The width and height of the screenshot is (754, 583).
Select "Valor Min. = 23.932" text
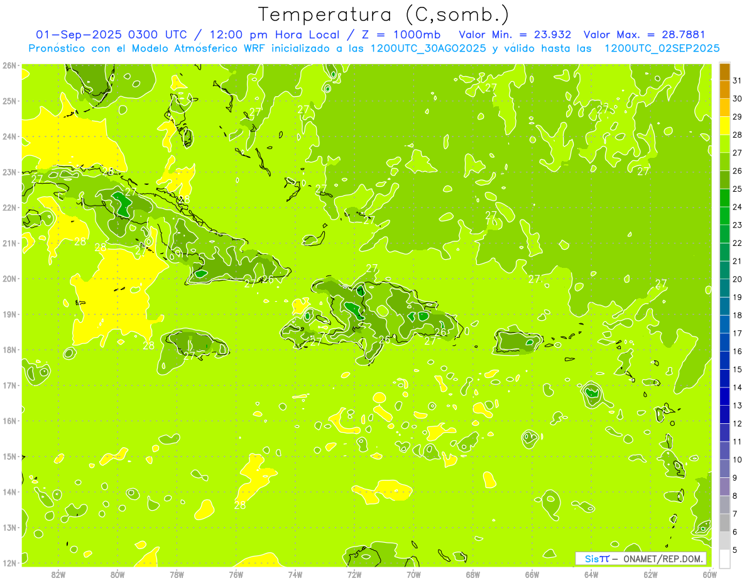(x=515, y=35)
